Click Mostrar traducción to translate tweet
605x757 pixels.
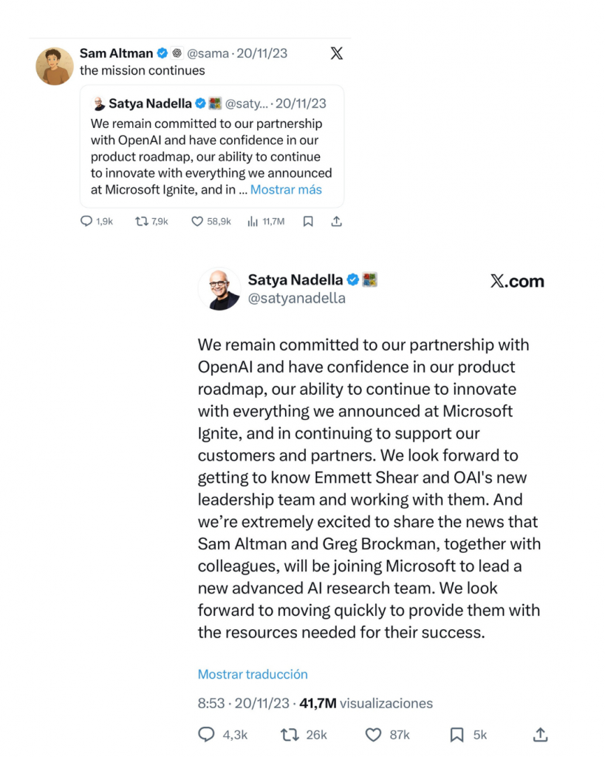point(253,674)
